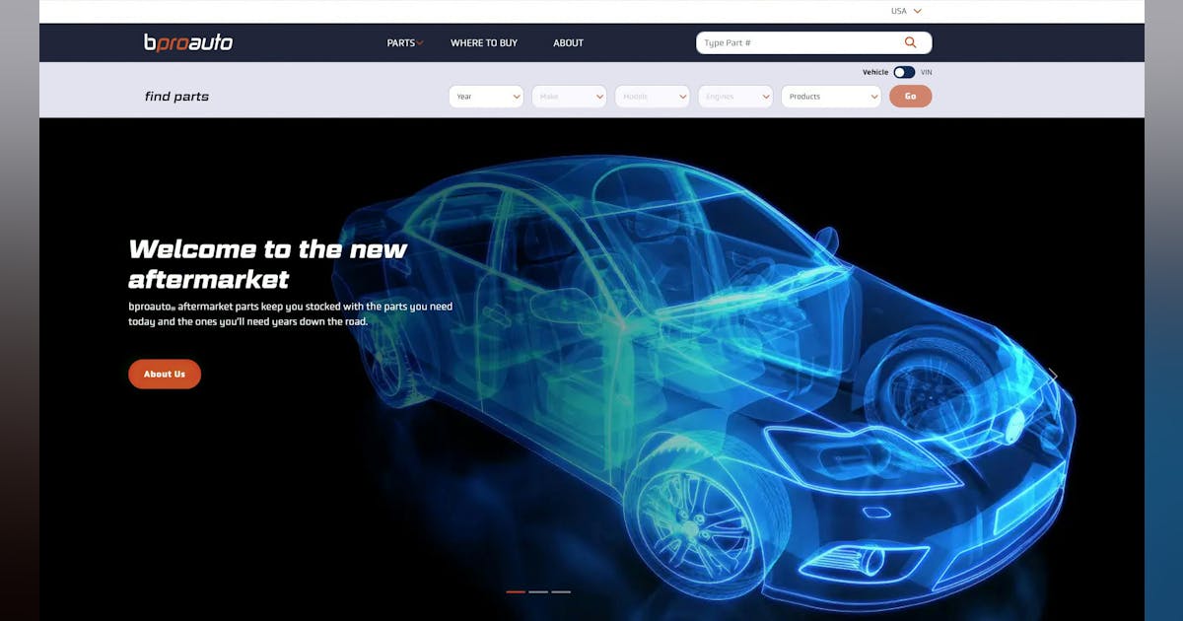Open the WHERE TO BUY menu
Screen dimensions: 1183x621
coord(483,42)
